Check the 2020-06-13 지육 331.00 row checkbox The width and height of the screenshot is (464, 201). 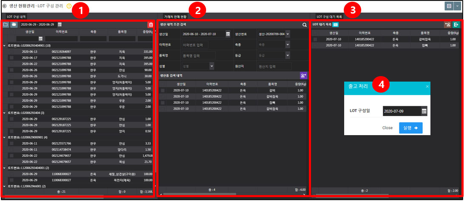pyautogui.click(x=11, y=51)
